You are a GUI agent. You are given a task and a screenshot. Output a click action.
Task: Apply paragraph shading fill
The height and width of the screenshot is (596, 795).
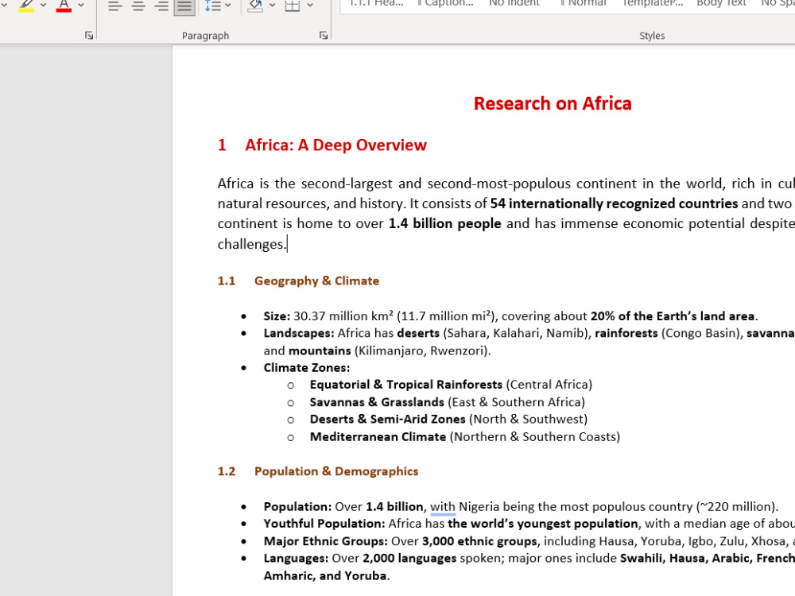[255, 6]
